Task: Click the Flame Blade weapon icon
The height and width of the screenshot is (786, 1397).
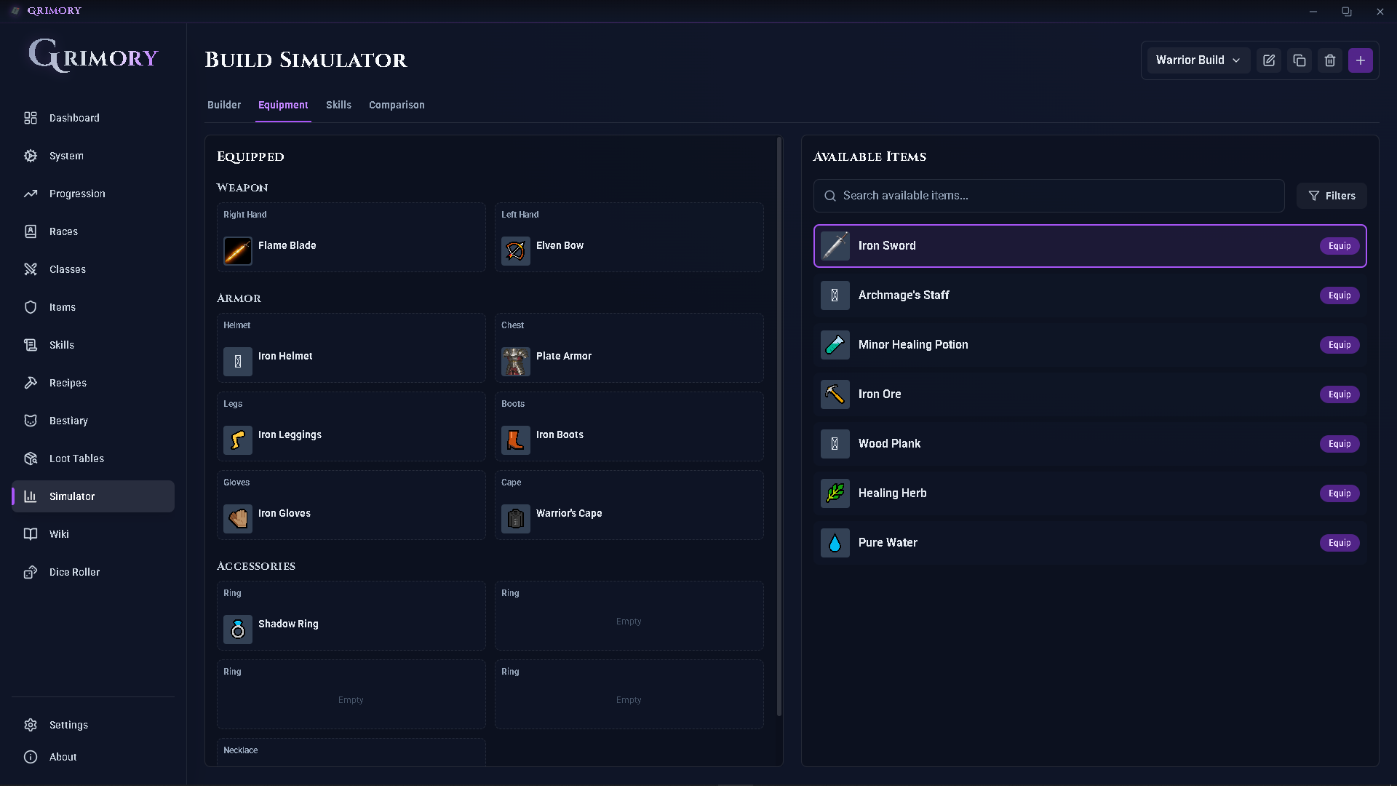Action: pos(238,251)
